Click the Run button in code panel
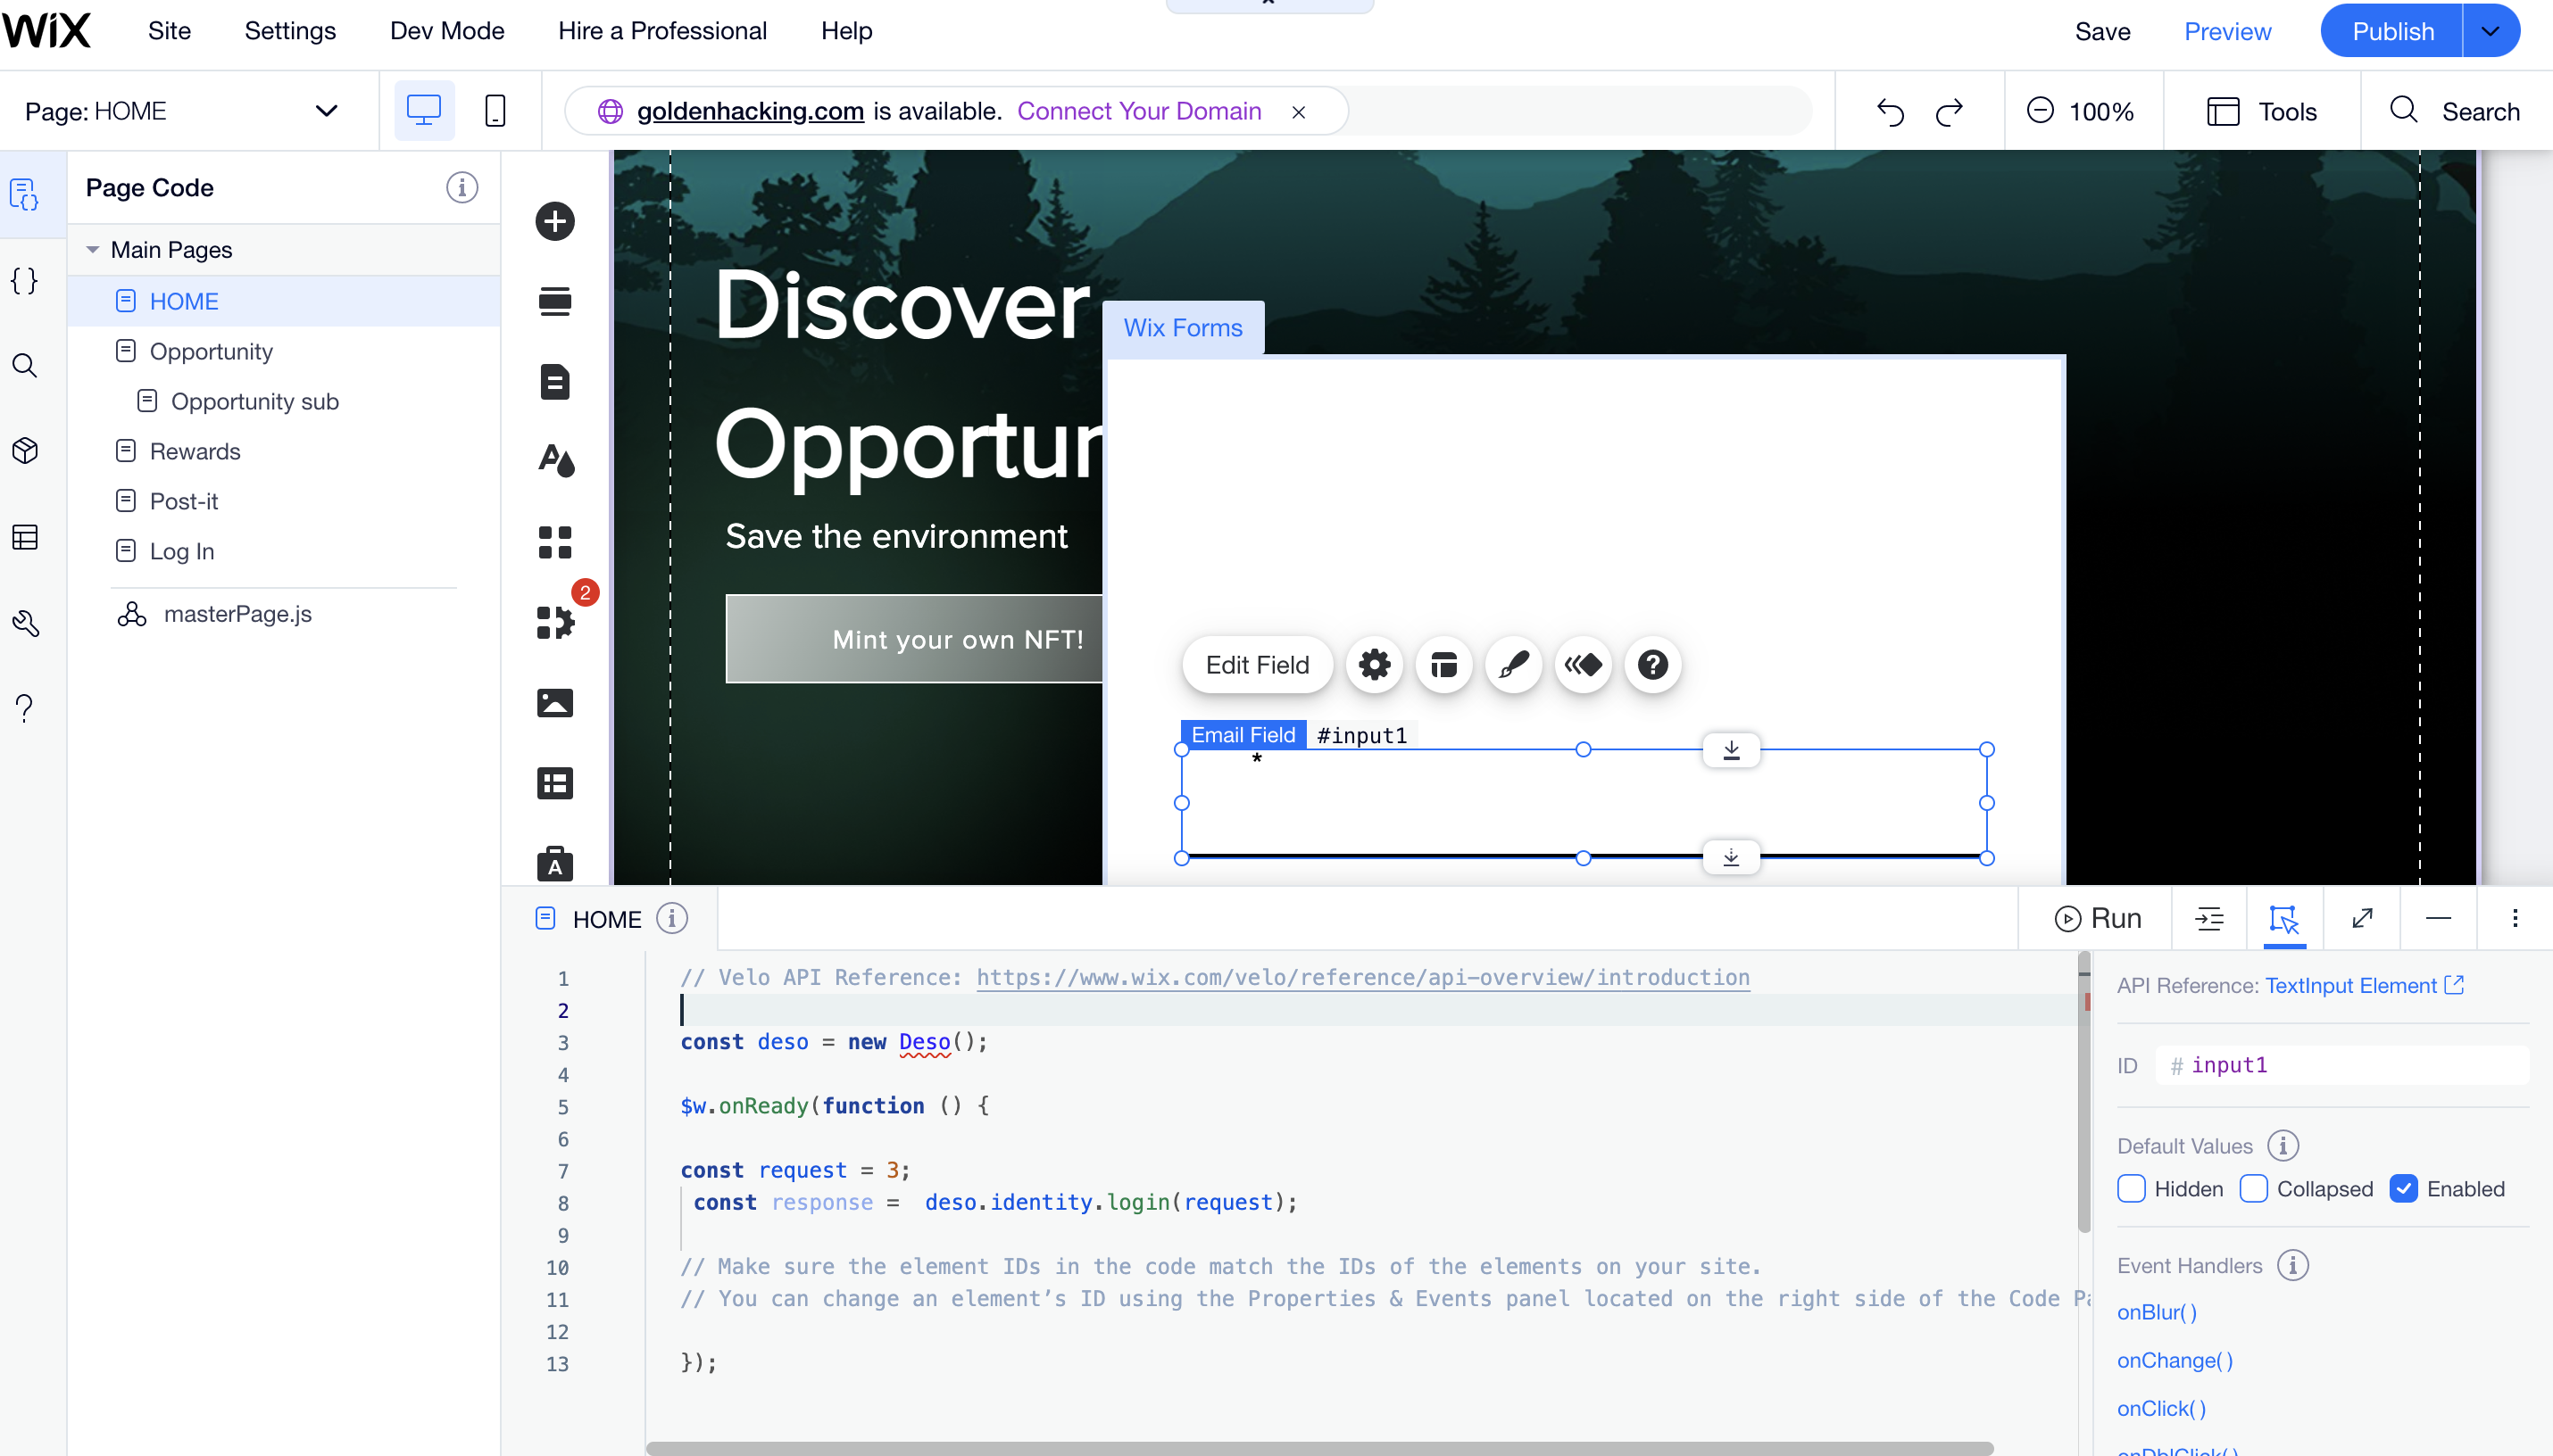 click(x=2097, y=918)
